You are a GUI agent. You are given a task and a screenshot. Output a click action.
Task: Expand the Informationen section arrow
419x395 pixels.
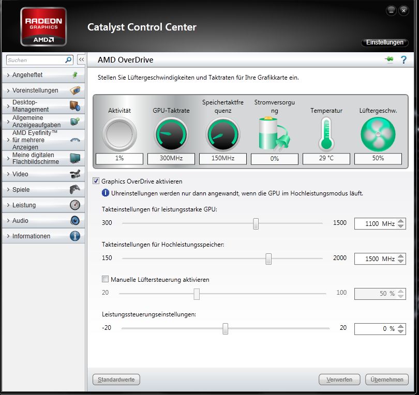click(8, 236)
